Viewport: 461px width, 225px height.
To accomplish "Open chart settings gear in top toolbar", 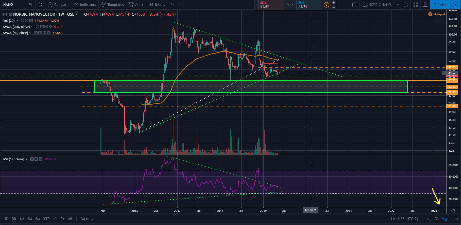I will 406,5.
